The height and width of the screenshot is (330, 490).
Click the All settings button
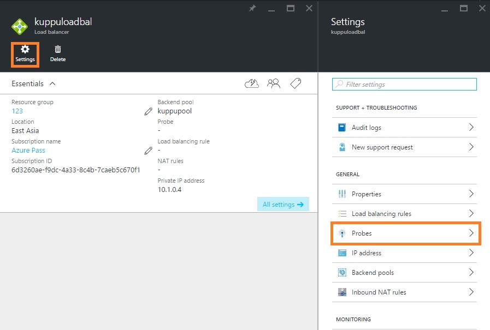282,205
